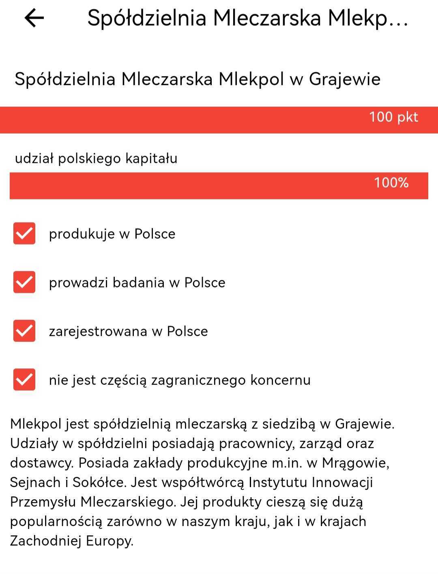This screenshot has width=438, height=574.
Task: Click the checkmark icon beside 'produkuje w Polsce'
Action: pos(24,233)
